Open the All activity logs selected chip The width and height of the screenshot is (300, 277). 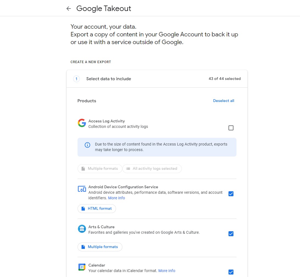coord(152,169)
